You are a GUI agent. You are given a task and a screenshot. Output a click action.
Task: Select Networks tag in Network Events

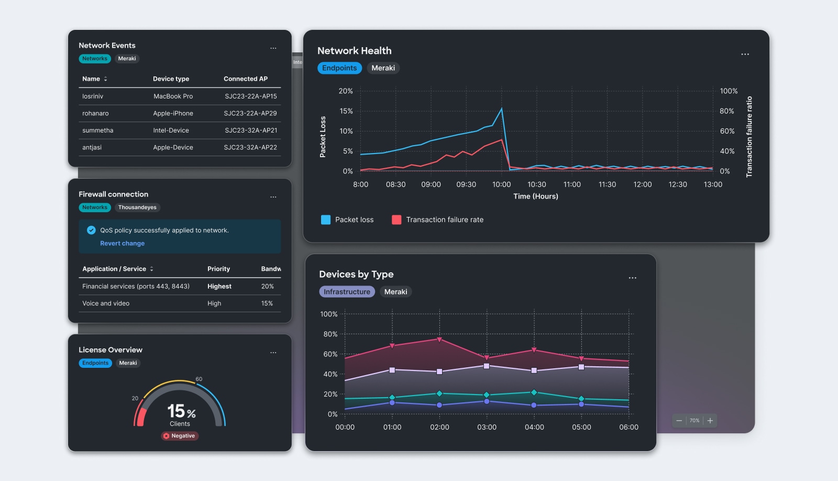(95, 59)
